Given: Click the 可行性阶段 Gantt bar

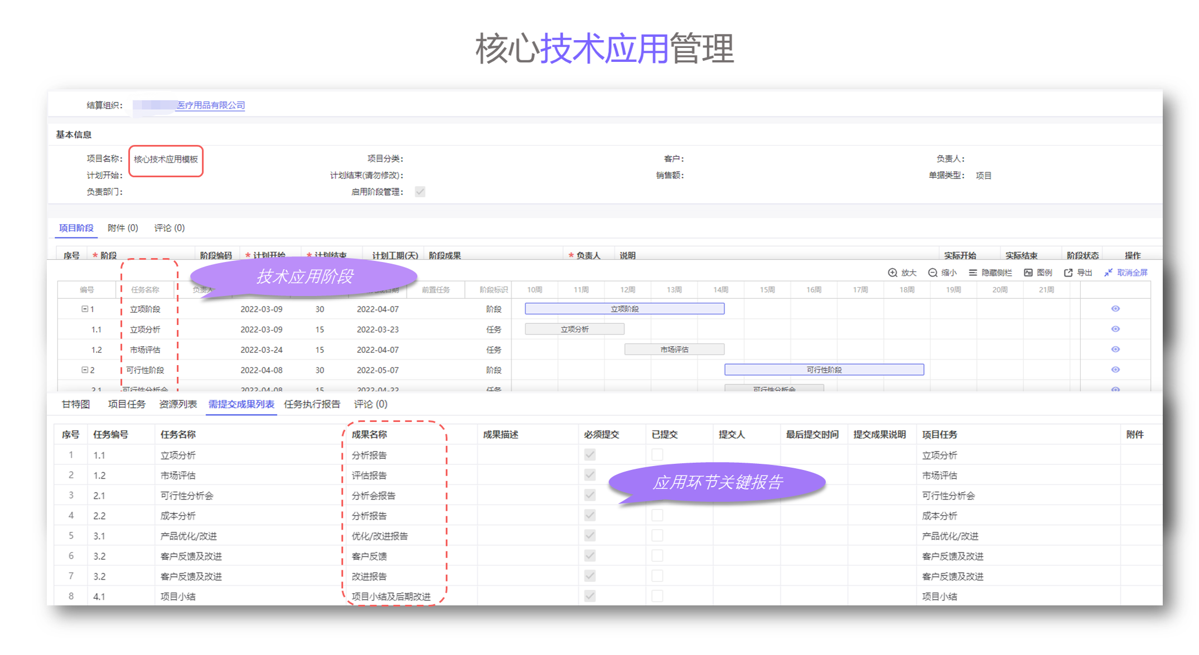Looking at the screenshot, I should [x=824, y=370].
